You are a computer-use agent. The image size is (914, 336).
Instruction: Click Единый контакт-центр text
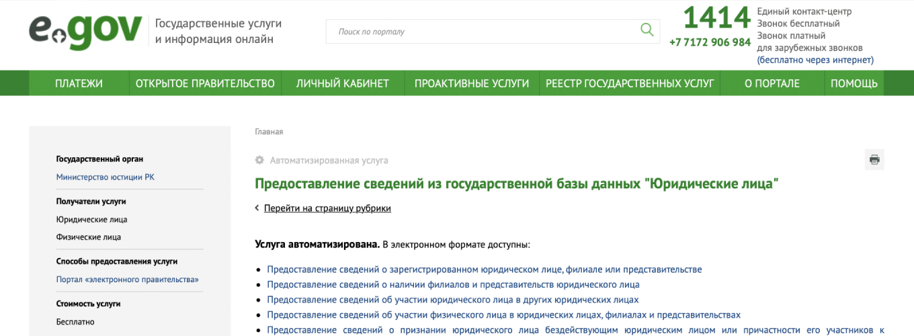804,11
